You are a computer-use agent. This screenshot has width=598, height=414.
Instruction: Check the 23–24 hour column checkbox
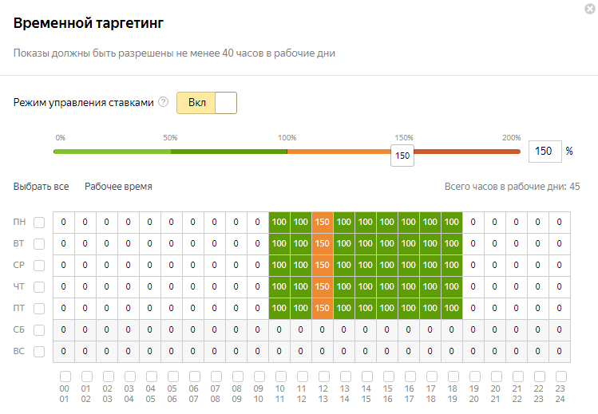pos(560,376)
